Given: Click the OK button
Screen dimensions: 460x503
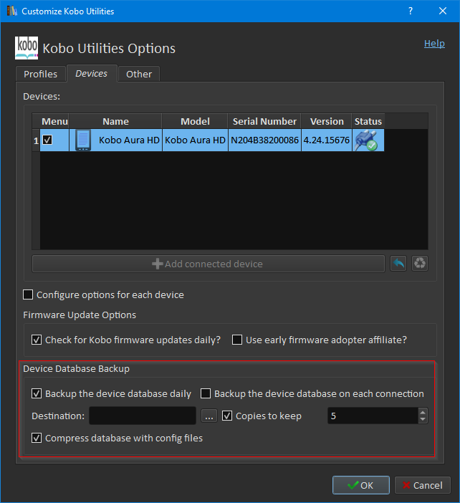Looking at the screenshot, I should 361,485.
